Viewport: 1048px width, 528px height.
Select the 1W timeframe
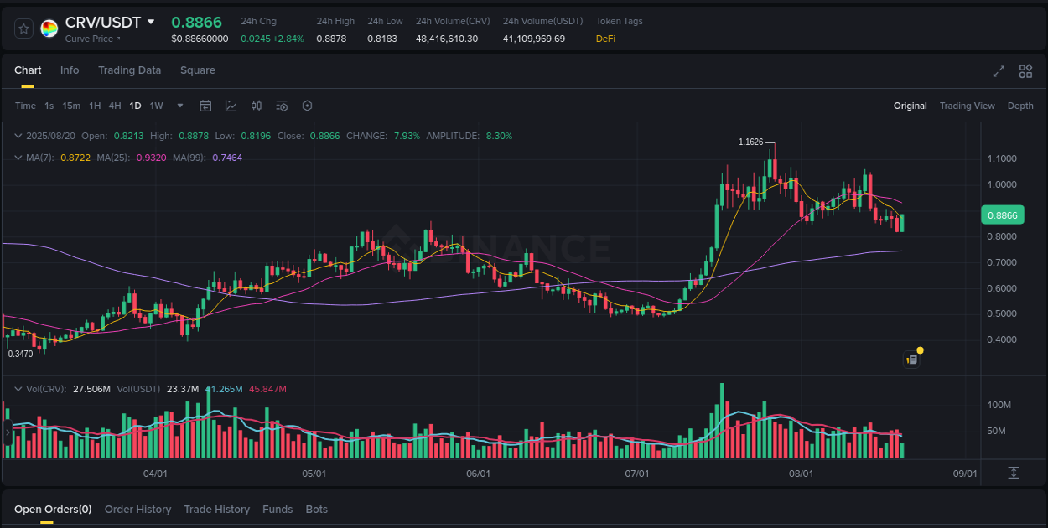(x=156, y=106)
